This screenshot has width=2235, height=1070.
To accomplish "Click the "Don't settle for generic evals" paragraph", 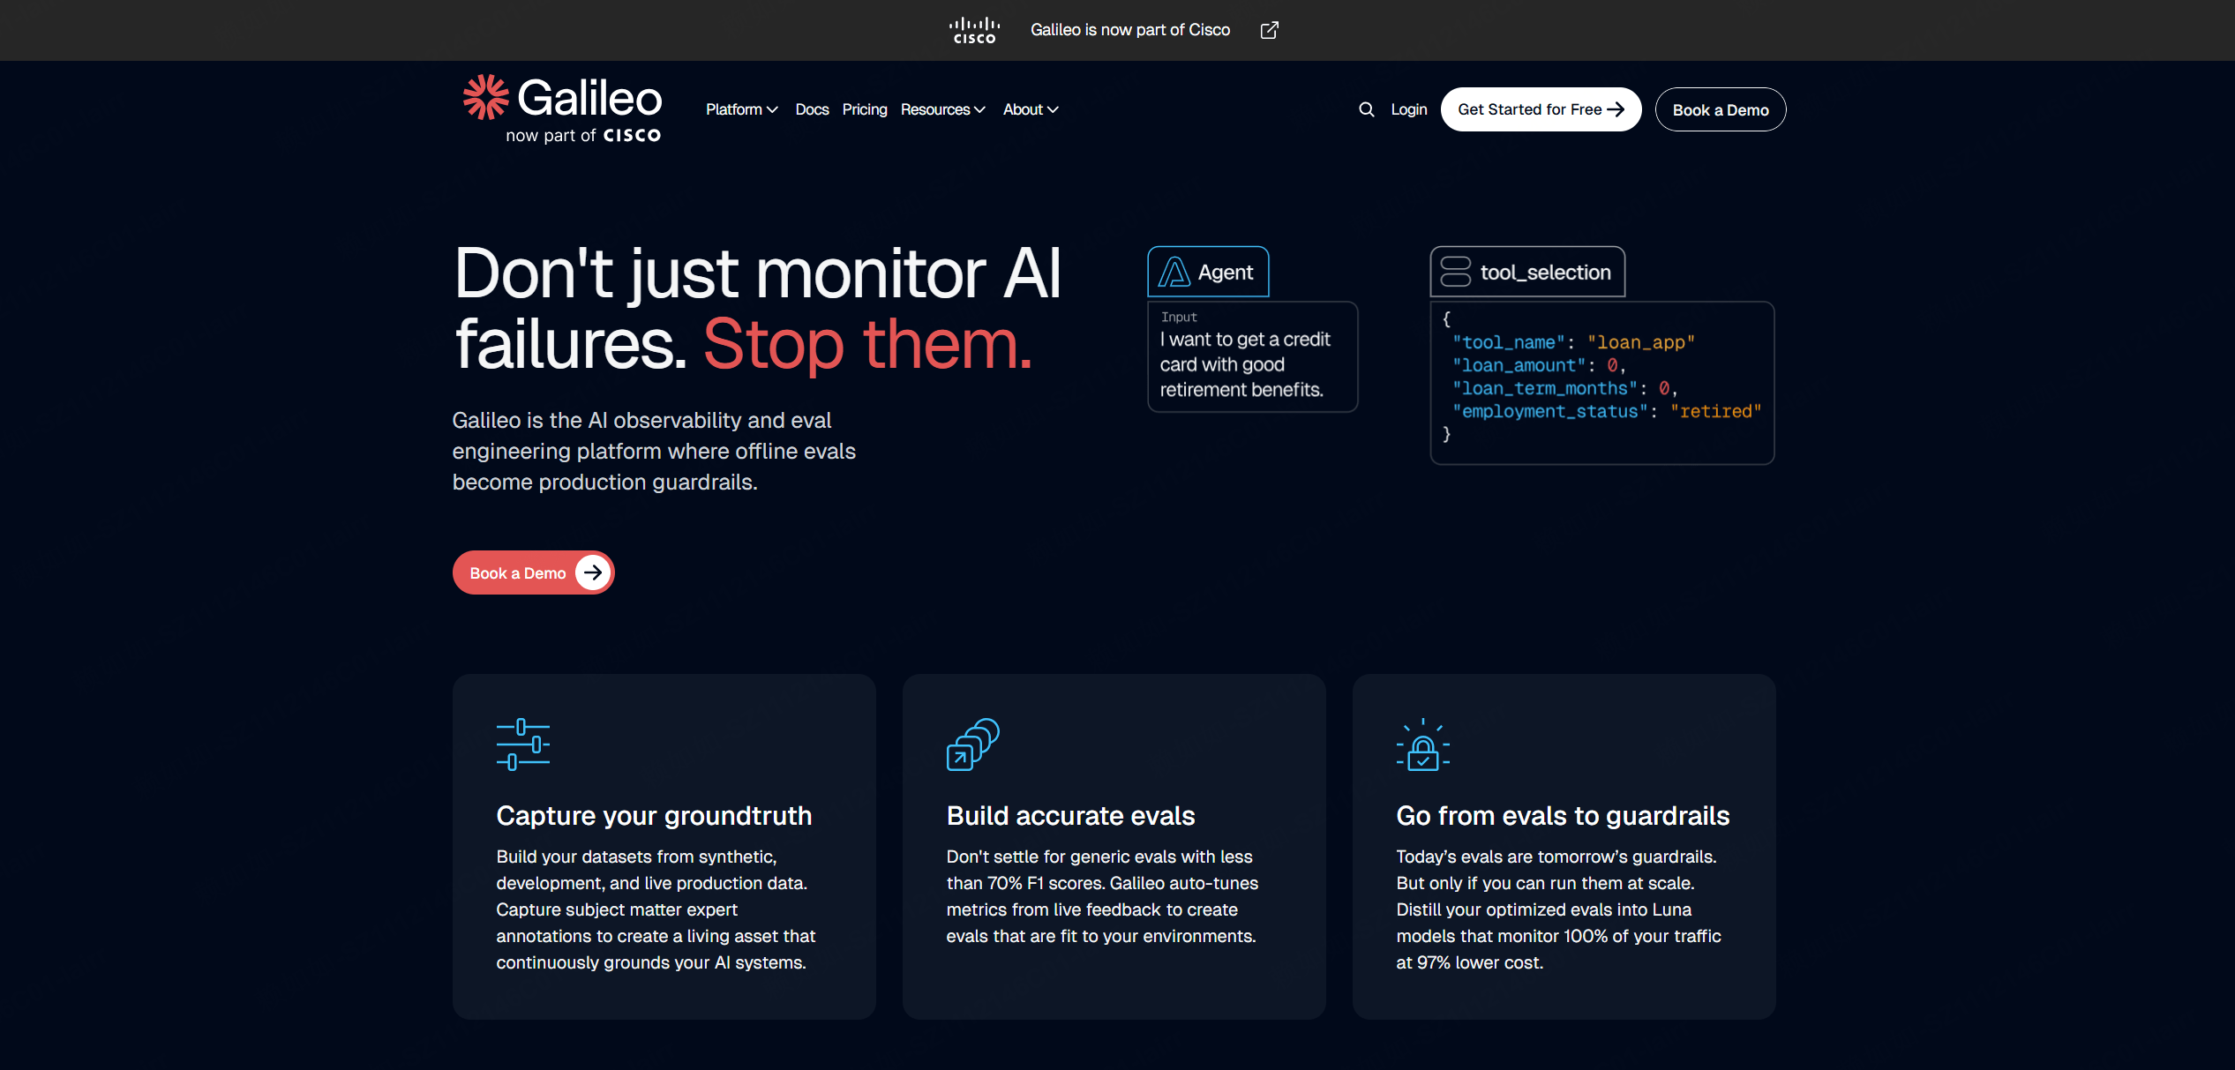I will (x=1102, y=896).
